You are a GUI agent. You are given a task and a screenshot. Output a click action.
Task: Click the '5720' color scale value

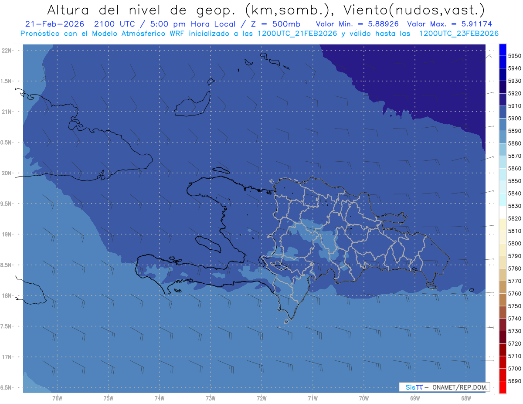click(x=515, y=343)
